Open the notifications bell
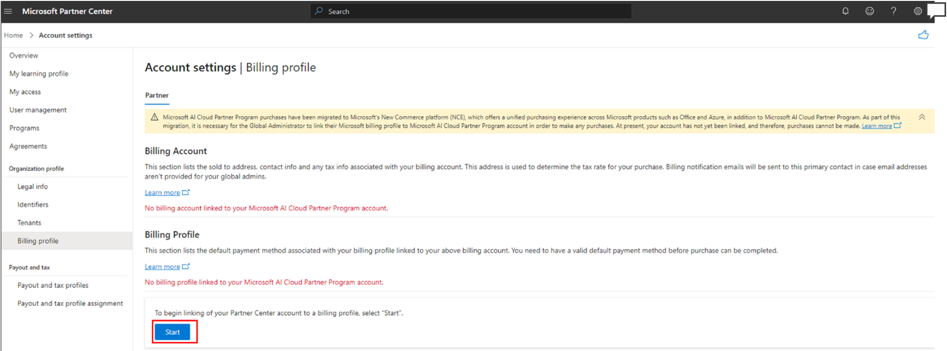This screenshot has height=351, width=947. click(x=845, y=11)
